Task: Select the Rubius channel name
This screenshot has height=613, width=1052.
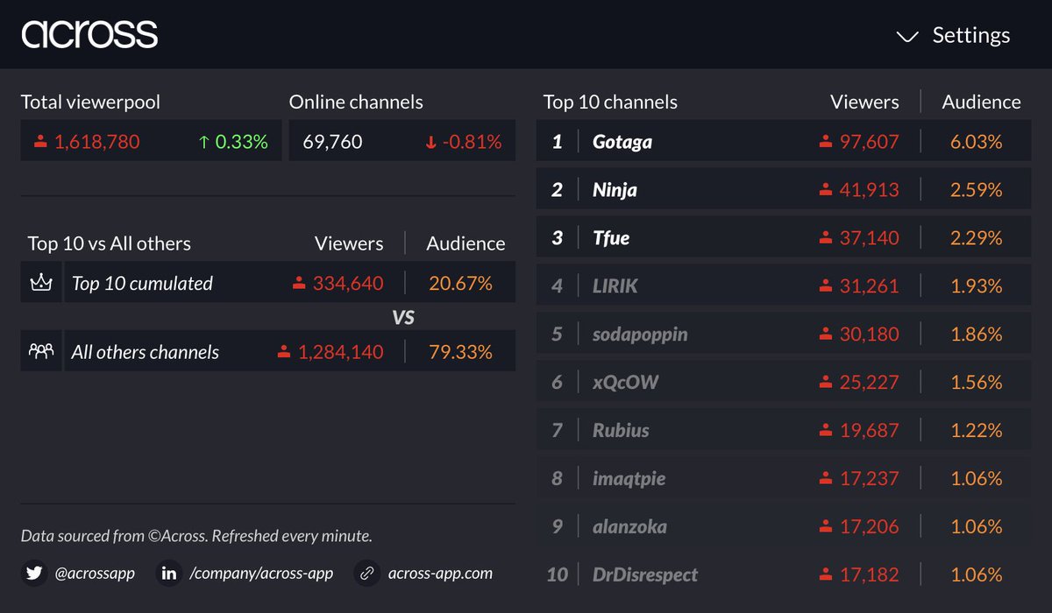Action: 621,431
